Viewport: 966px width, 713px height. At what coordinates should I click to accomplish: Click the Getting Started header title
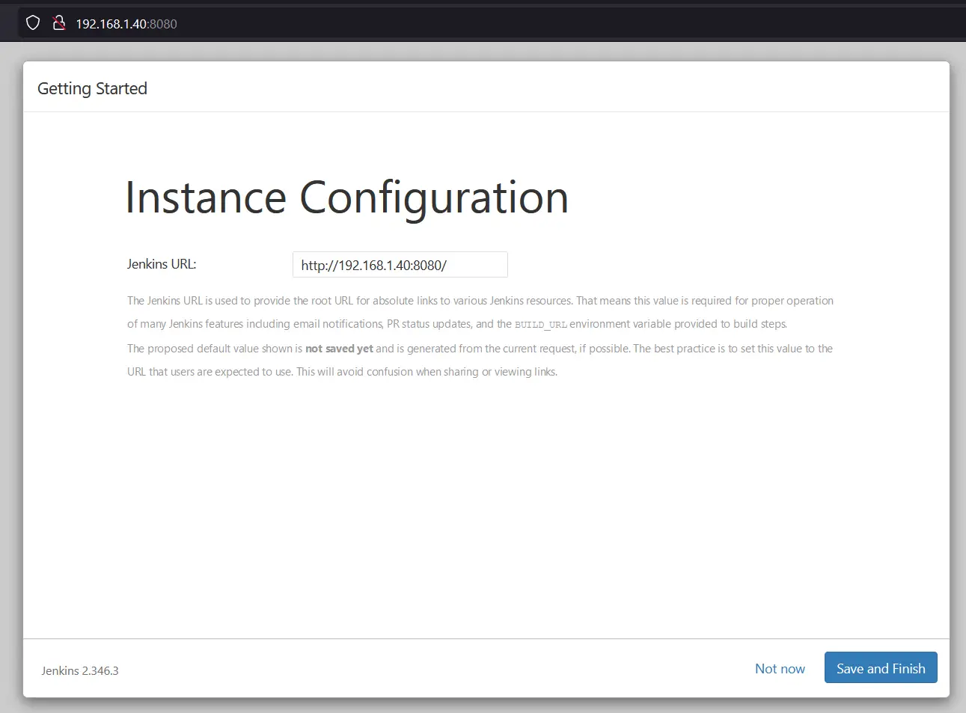click(x=92, y=88)
